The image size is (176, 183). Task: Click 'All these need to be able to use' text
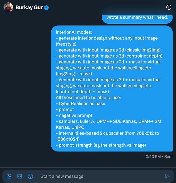88,98
